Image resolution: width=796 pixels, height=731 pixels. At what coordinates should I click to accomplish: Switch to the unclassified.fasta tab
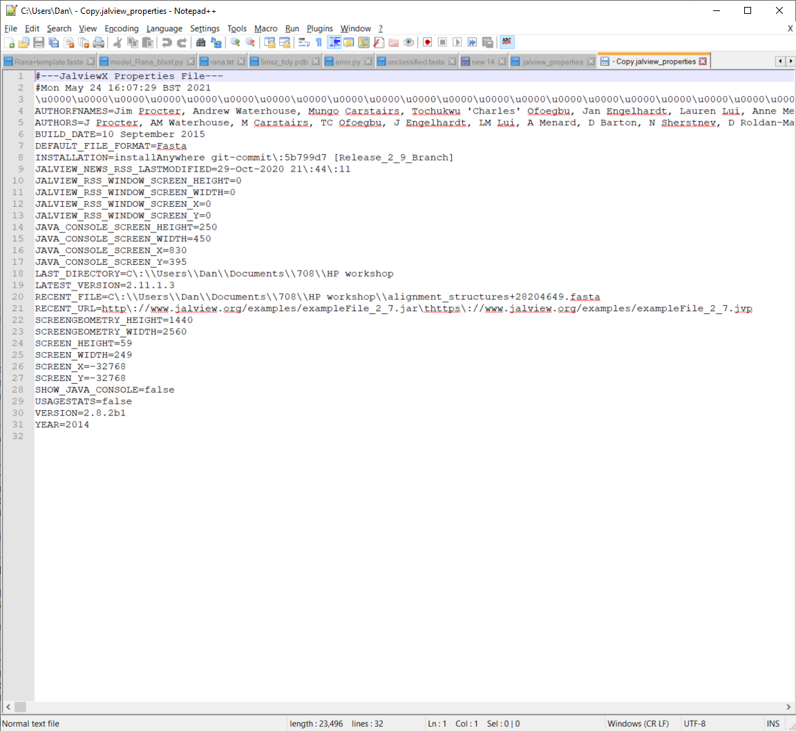click(416, 62)
